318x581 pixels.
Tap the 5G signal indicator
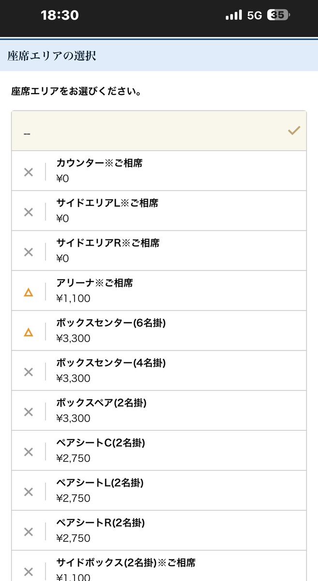click(x=254, y=16)
